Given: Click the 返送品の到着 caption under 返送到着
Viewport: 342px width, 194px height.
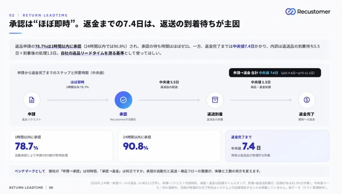Looking at the screenshot, I should (215, 119).
